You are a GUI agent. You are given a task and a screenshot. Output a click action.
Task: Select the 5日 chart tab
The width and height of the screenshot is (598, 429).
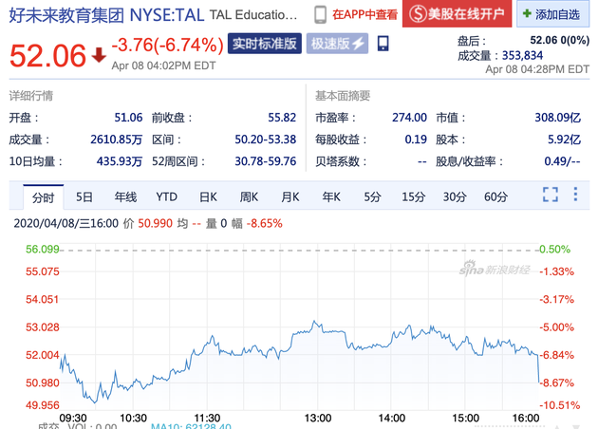[84, 197]
